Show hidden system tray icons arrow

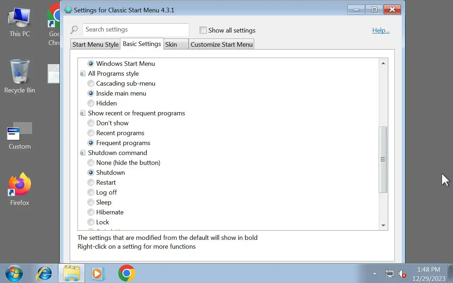point(374,274)
